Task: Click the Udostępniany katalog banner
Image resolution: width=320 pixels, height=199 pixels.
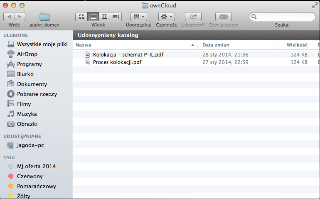Action: [196, 35]
